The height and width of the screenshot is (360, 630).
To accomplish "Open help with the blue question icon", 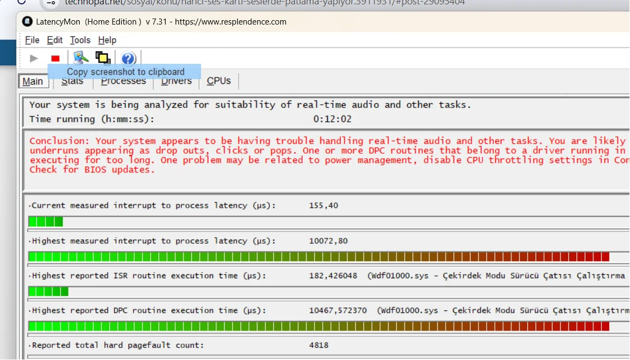I will (x=128, y=58).
